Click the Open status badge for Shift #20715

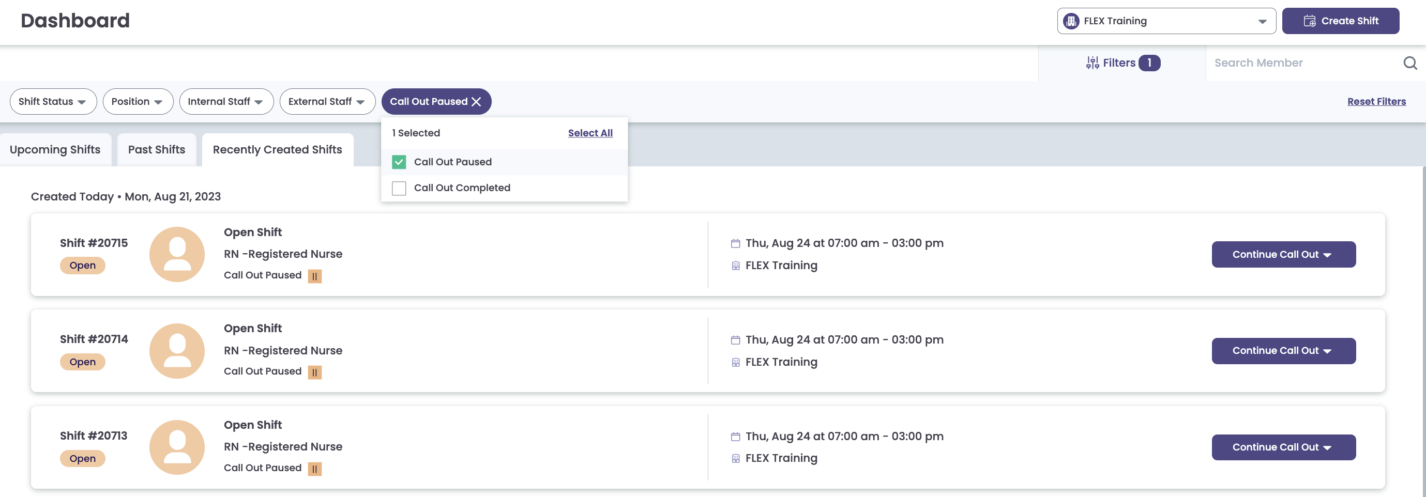[83, 266]
